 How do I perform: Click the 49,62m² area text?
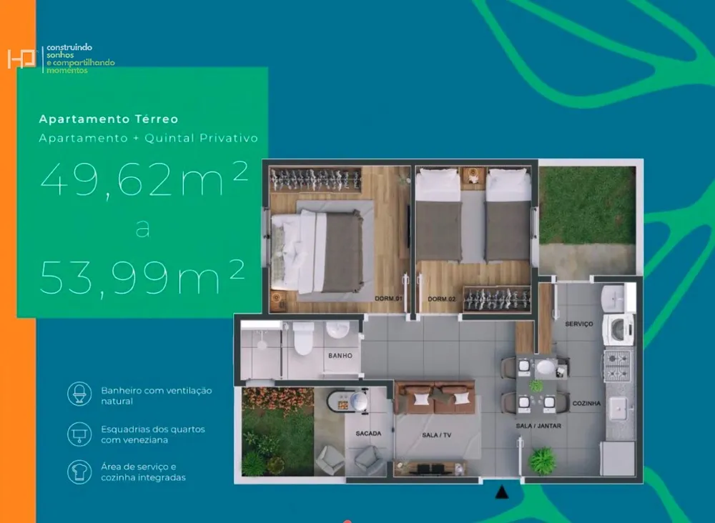tap(144, 179)
